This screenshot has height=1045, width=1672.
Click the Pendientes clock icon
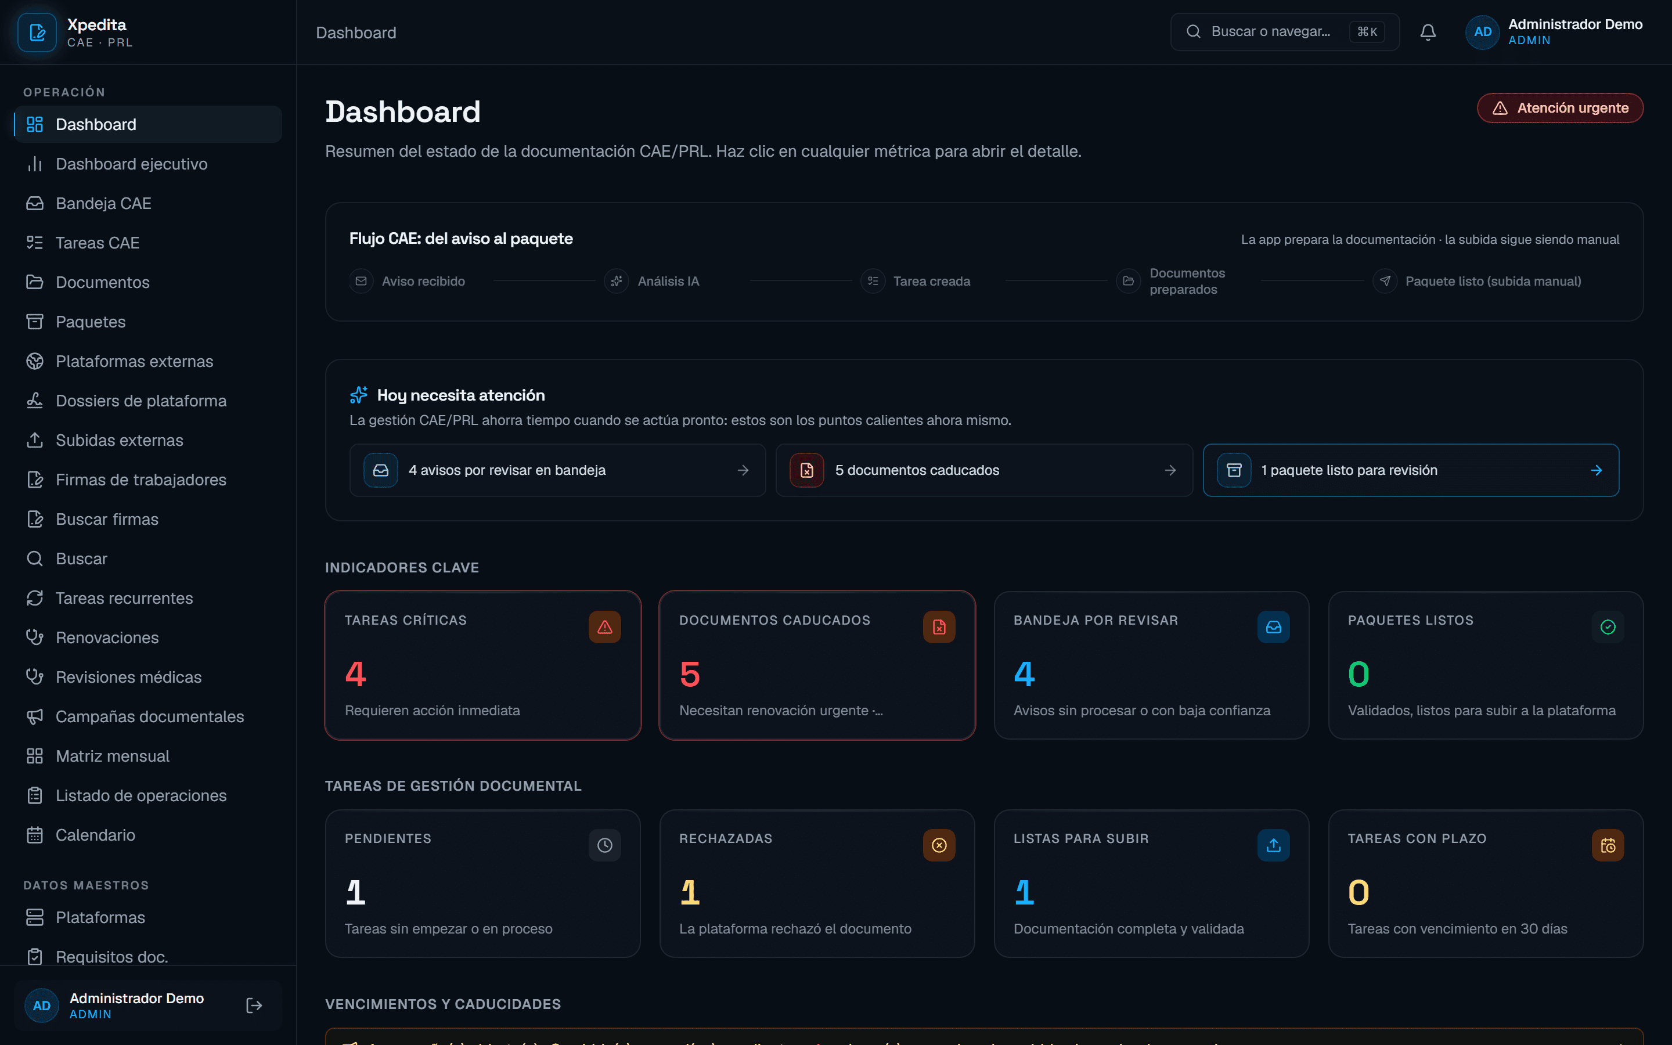click(604, 845)
